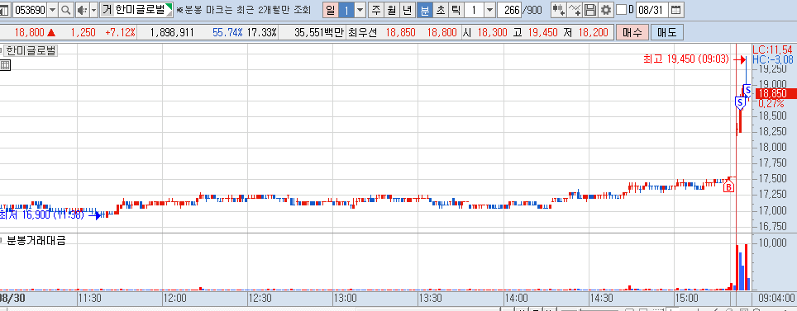Open the add candlestick chart icon

[559, 10]
